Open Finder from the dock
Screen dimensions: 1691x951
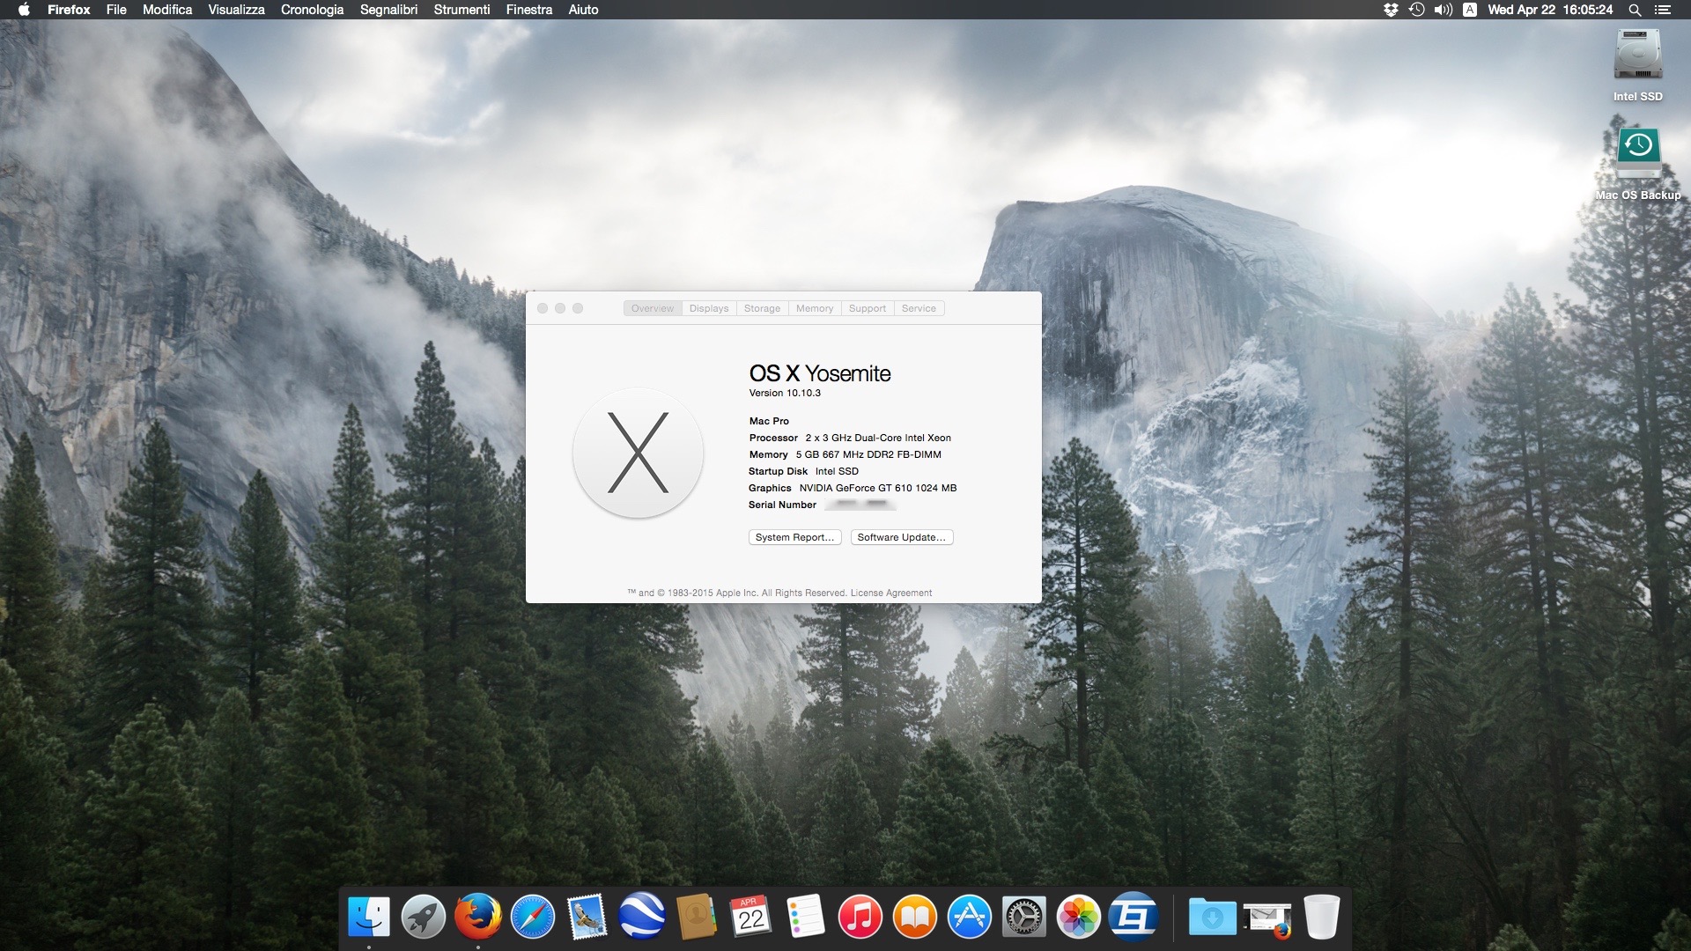[369, 918]
